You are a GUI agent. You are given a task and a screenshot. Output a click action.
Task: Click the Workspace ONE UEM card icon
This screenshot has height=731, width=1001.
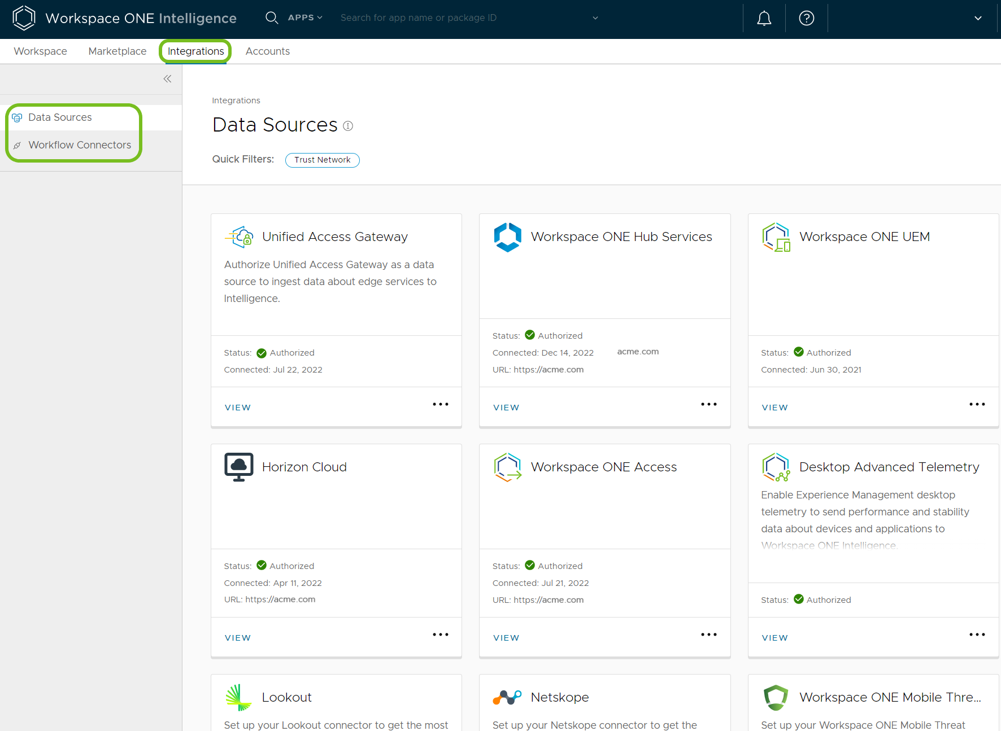coord(776,237)
